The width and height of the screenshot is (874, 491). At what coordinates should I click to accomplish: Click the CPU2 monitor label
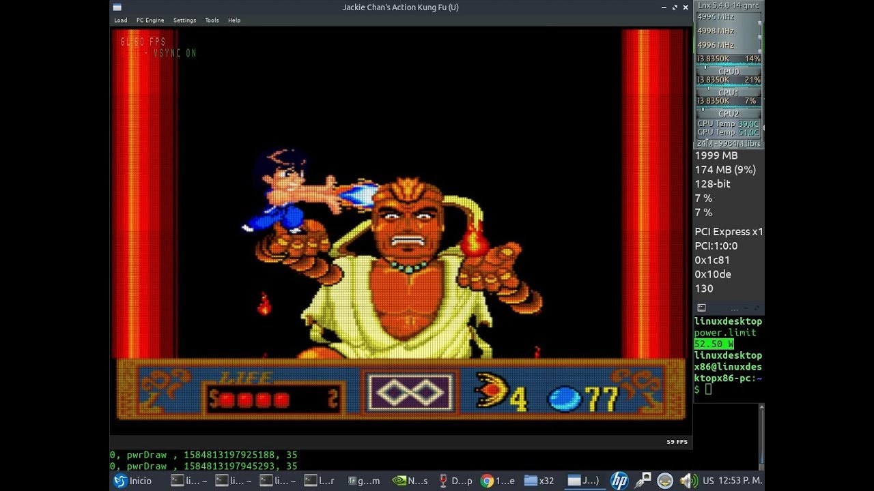pyautogui.click(x=729, y=113)
